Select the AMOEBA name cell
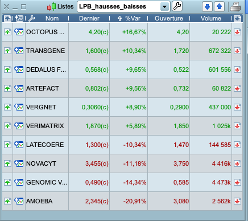The height and width of the screenshot is (221, 248). click(47, 201)
